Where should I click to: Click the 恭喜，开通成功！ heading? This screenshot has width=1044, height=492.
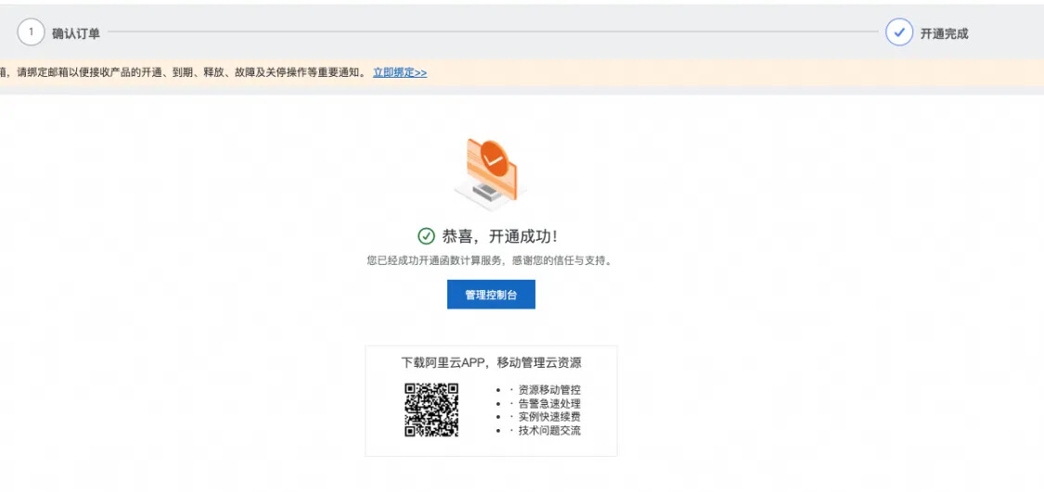coord(499,236)
